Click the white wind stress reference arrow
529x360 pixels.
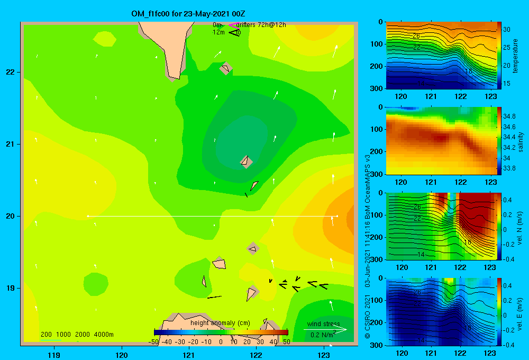(325, 330)
